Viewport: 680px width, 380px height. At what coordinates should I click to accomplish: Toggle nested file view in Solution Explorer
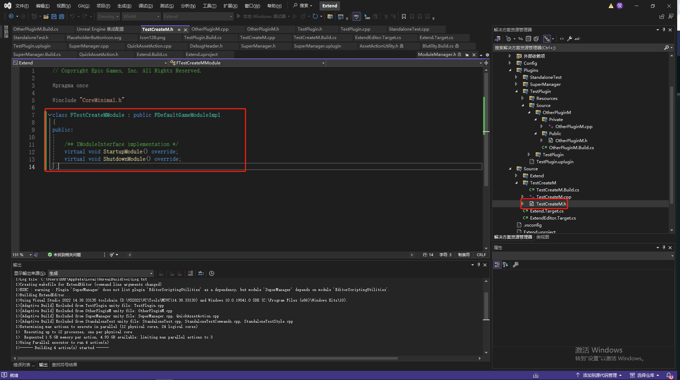tap(547, 39)
